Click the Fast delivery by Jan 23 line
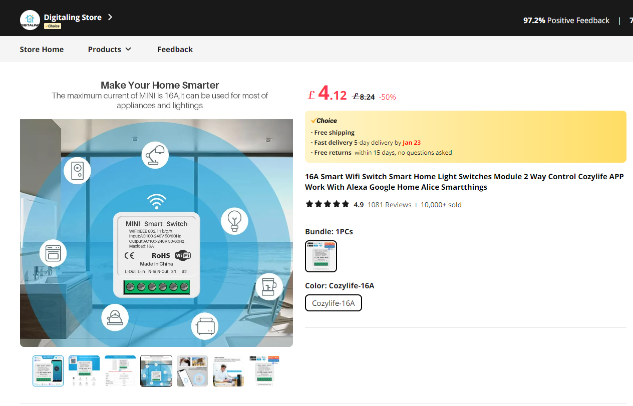 pos(366,143)
